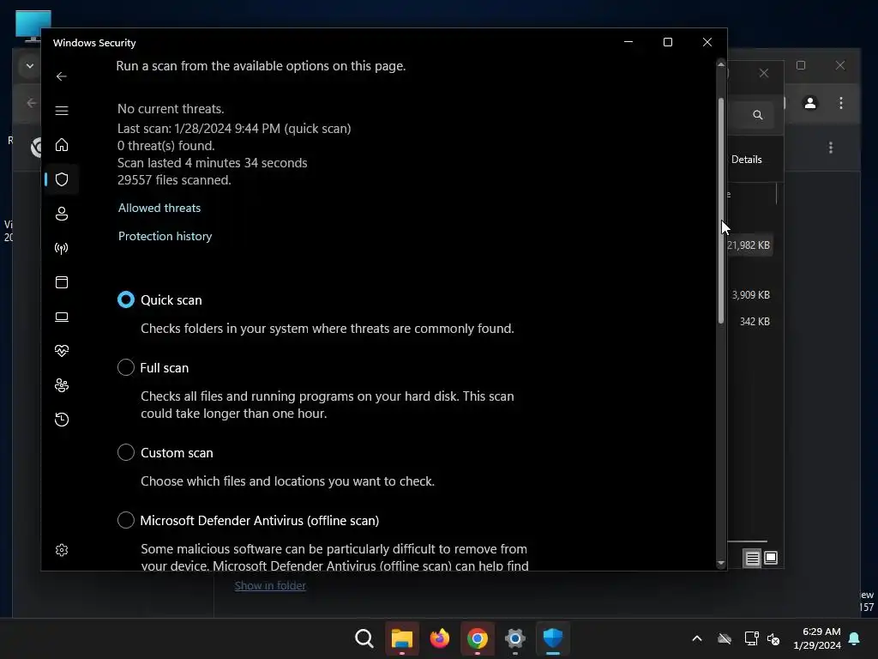
Task: Click the 342 KB file size entry
Action: (755, 322)
